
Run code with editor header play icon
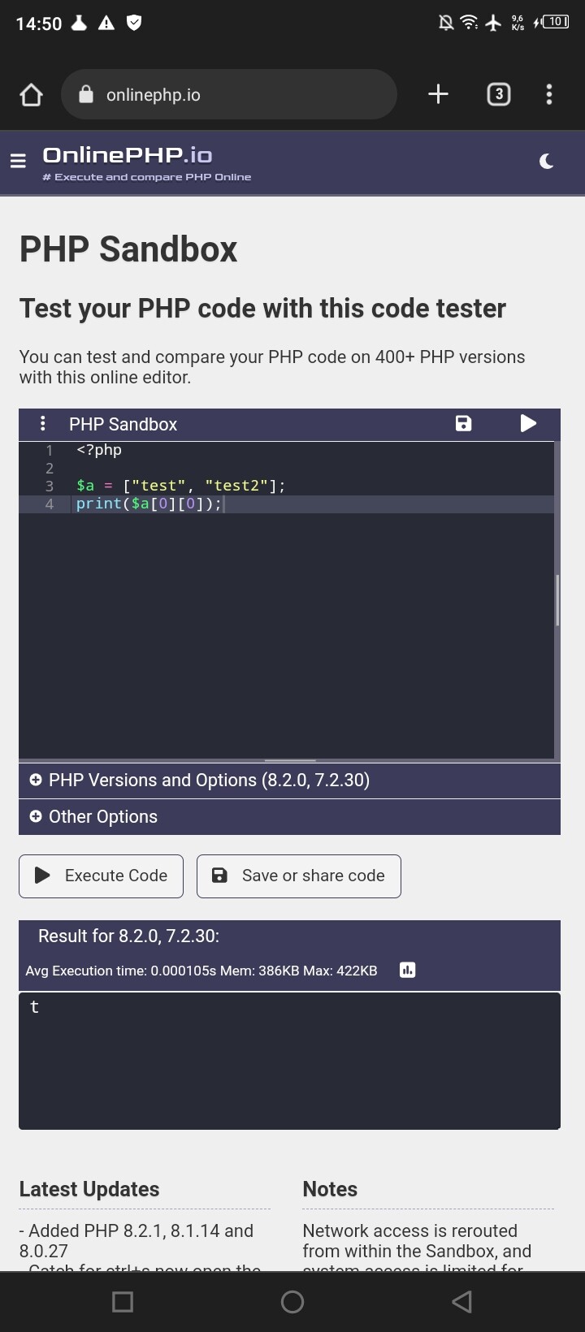(x=528, y=423)
